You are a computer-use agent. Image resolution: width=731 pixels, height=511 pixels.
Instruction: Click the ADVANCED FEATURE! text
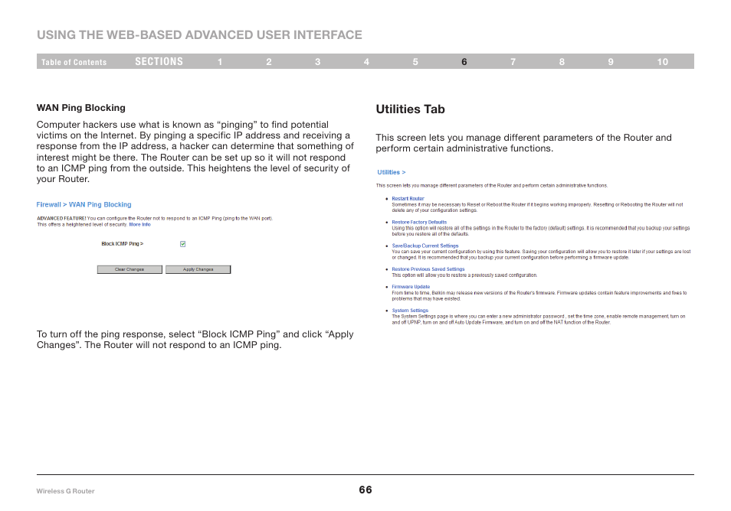point(61,218)
